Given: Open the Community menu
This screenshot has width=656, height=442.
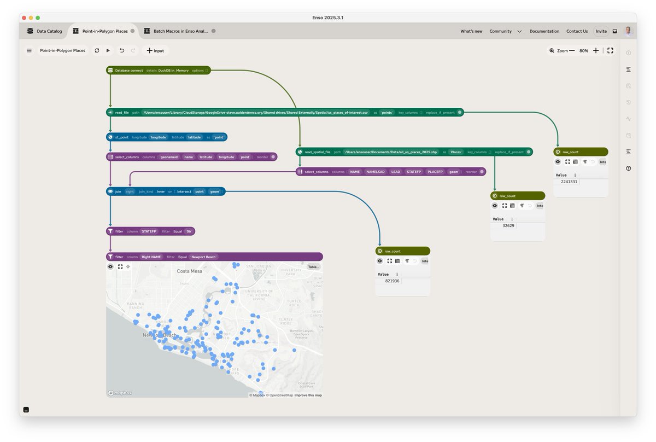Looking at the screenshot, I should point(500,31).
